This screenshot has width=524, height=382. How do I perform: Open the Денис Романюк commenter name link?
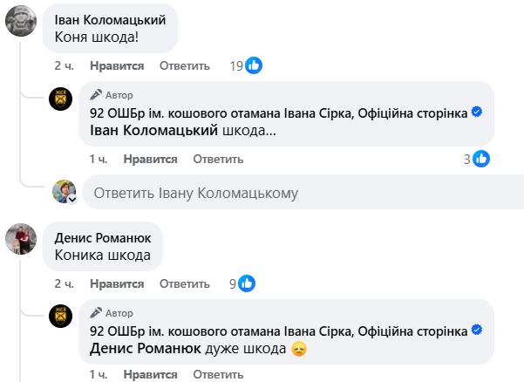point(103,236)
